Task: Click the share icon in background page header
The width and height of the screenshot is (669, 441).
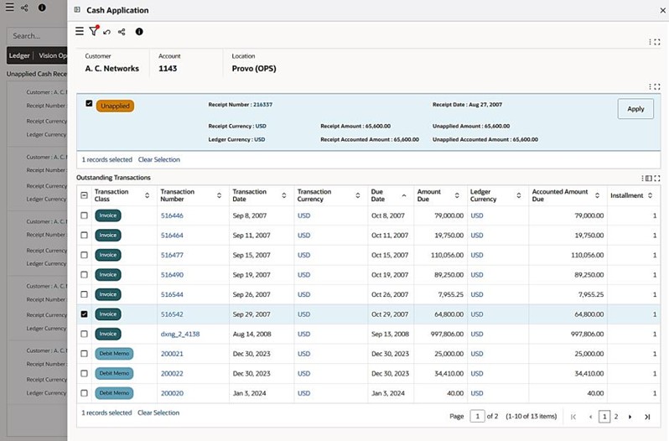Action: click(x=24, y=8)
